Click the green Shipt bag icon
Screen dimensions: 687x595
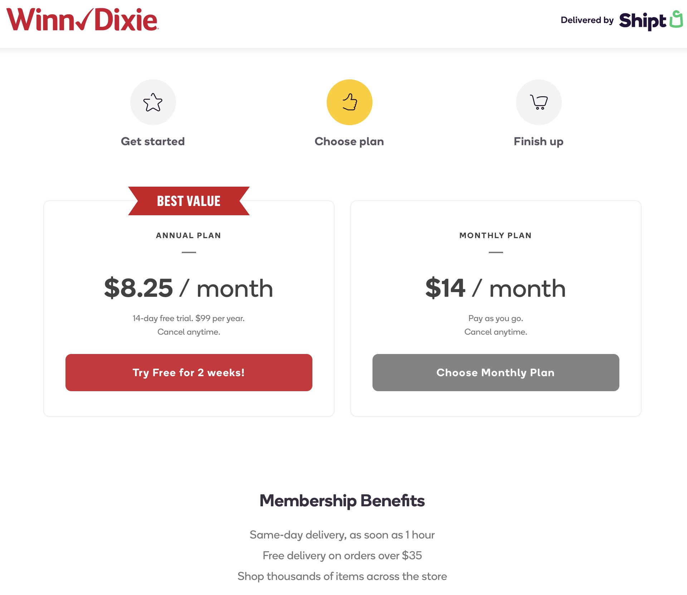[676, 19]
